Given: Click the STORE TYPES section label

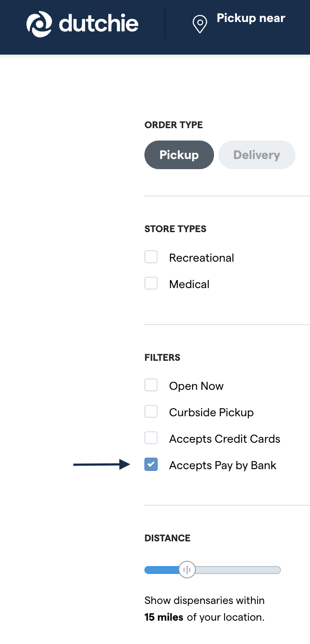Looking at the screenshot, I should click(x=175, y=229).
